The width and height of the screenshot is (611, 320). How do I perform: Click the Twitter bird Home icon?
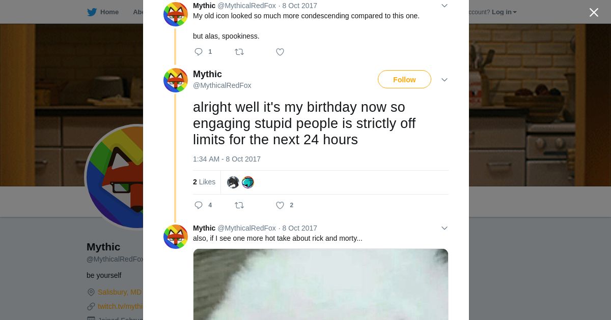(92, 12)
